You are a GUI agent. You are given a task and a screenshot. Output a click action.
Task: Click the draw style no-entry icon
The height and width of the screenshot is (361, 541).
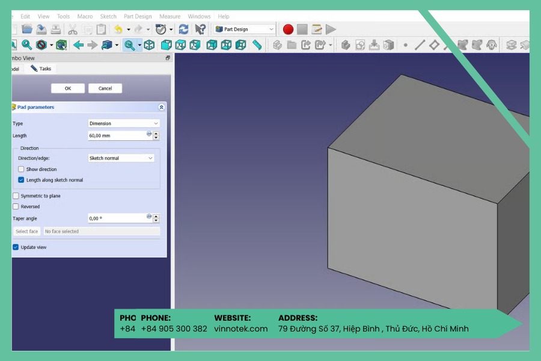pyautogui.click(x=41, y=45)
